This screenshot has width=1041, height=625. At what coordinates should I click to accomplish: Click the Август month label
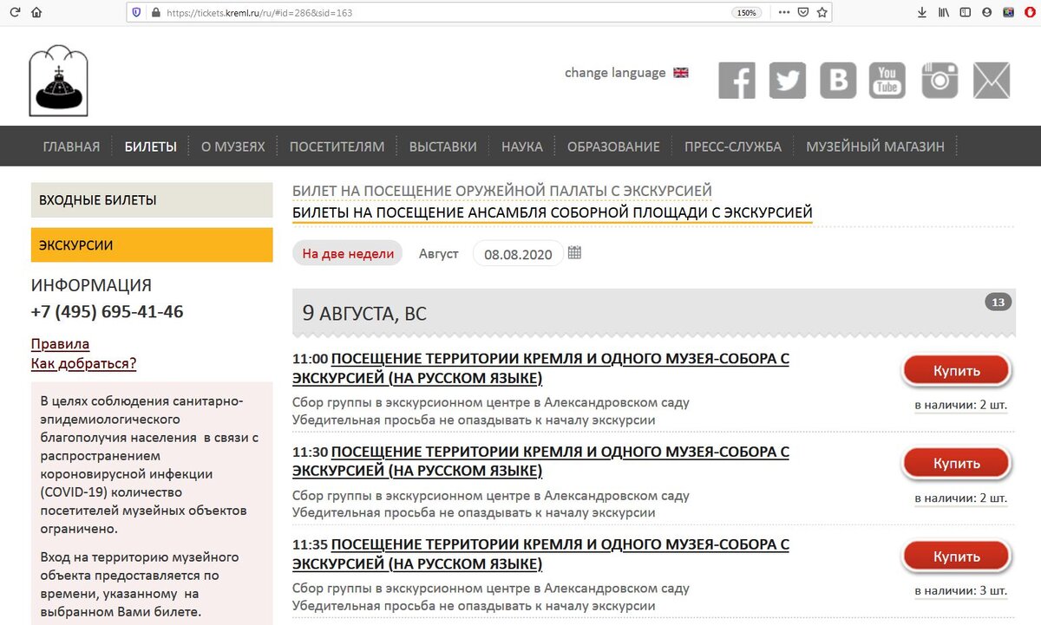coord(438,254)
